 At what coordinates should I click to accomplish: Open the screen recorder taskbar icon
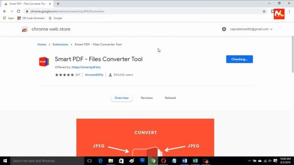click(206, 161)
